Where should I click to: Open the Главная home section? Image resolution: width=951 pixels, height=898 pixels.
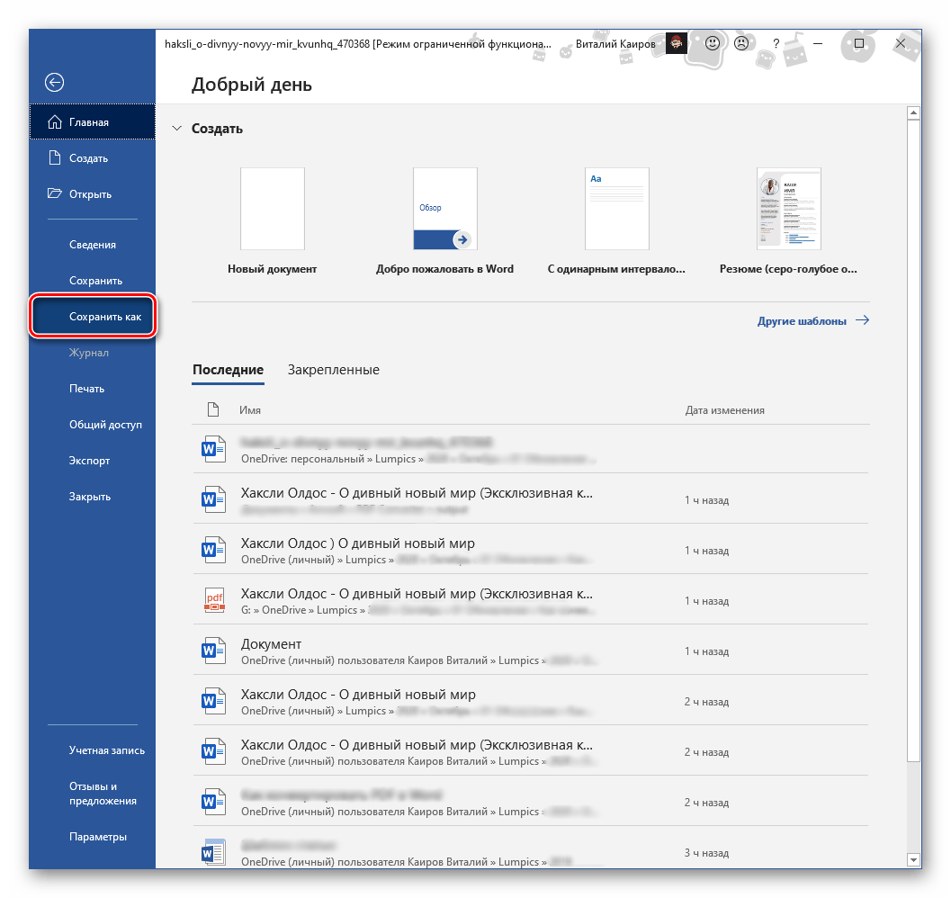pos(92,122)
